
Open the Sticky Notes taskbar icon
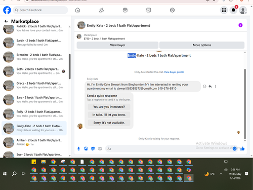click(x=34, y=162)
